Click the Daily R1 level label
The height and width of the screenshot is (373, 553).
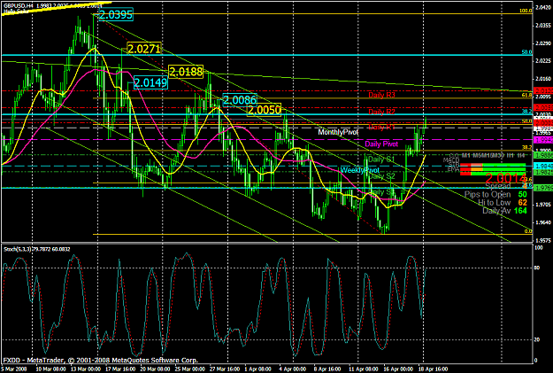[x=381, y=127]
